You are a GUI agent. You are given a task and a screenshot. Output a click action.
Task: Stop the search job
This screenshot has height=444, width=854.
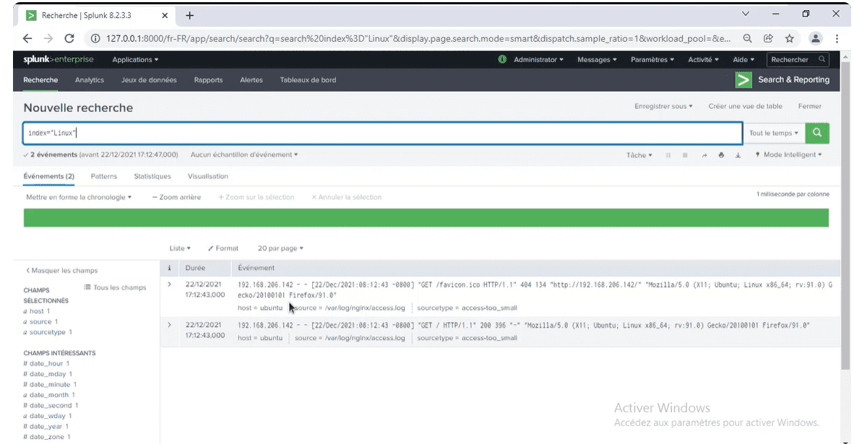tap(685, 155)
